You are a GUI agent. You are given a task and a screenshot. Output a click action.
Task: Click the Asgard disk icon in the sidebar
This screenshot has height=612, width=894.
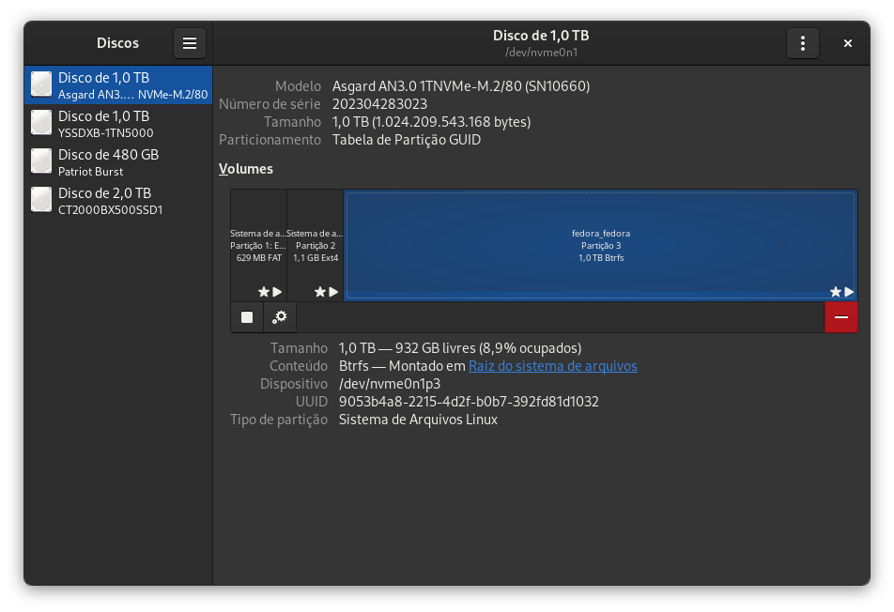click(40, 84)
